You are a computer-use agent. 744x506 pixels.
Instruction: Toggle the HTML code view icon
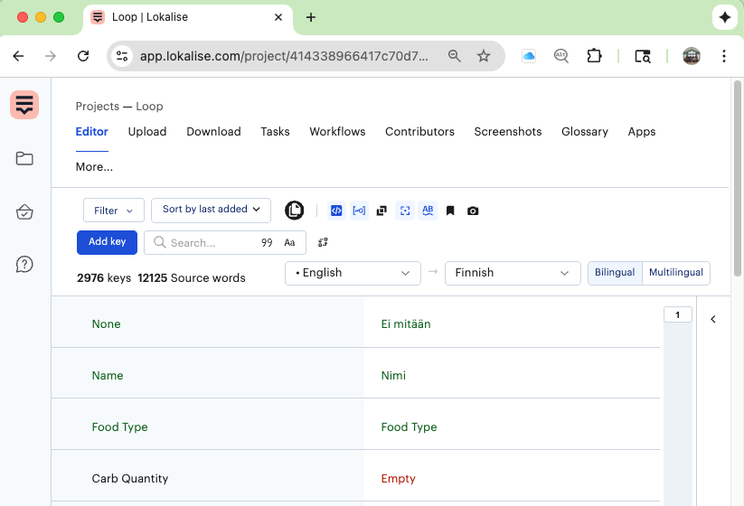click(x=336, y=211)
